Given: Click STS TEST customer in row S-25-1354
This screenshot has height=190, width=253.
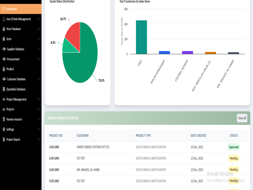Looking at the screenshot, I should click(x=81, y=158).
